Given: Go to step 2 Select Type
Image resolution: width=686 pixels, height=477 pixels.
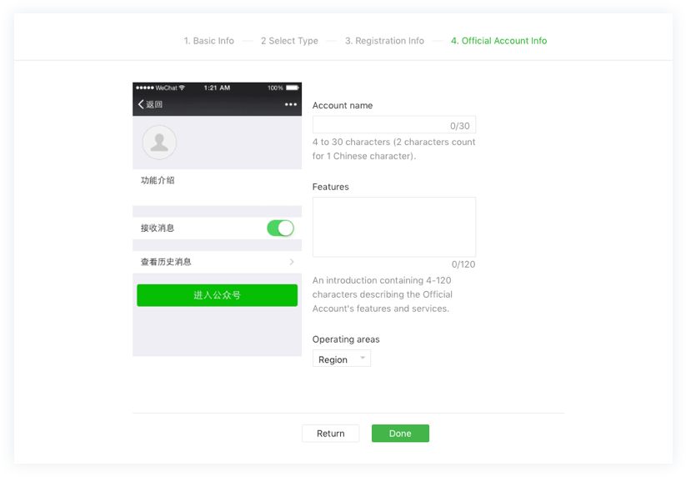Looking at the screenshot, I should (x=289, y=41).
